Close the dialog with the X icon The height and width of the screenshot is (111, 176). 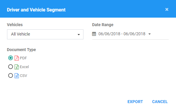point(167,9)
